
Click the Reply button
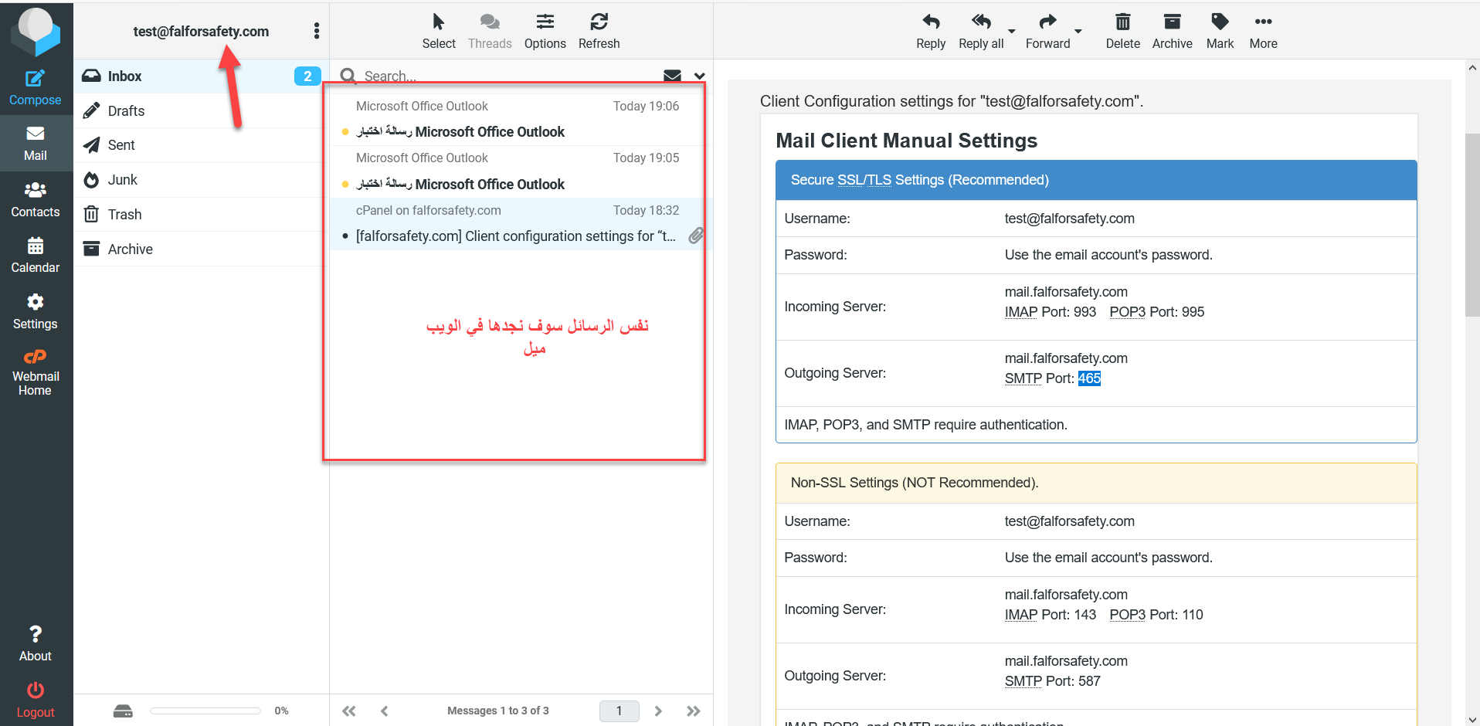click(930, 31)
